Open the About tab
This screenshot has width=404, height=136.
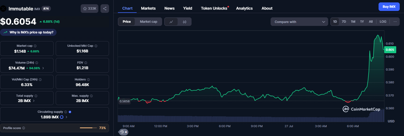pyautogui.click(x=267, y=8)
